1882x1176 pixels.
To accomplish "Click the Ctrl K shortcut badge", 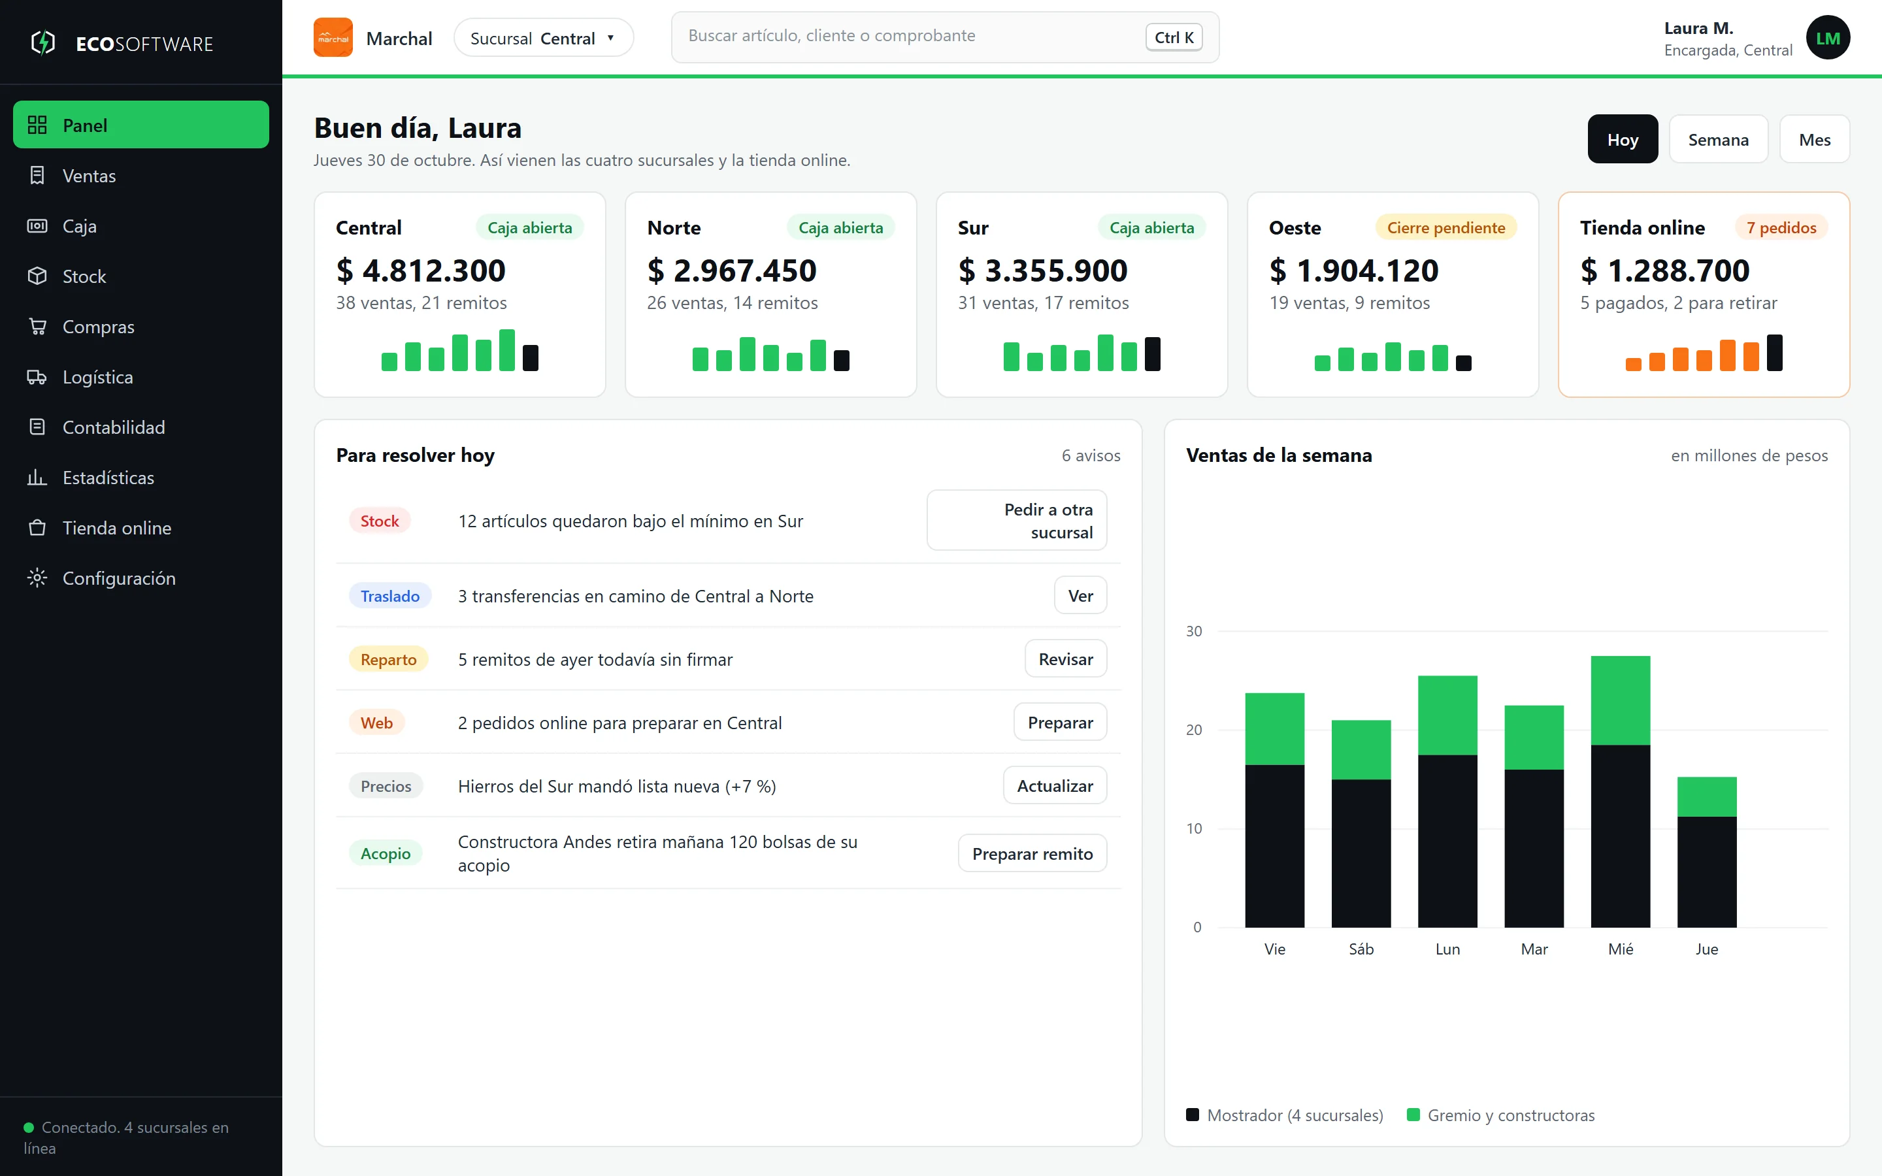I will (x=1174, y=37).
